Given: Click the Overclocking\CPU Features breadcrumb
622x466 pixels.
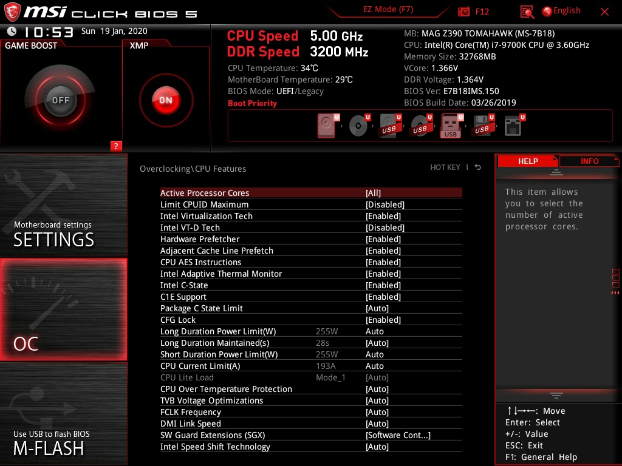Looking at the screenshot, I should (193, 169).
